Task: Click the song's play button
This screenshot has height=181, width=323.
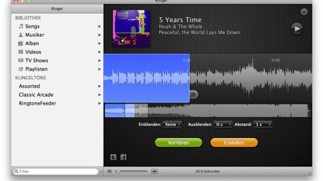Action: pyautogui.click(x=297, y=28)
